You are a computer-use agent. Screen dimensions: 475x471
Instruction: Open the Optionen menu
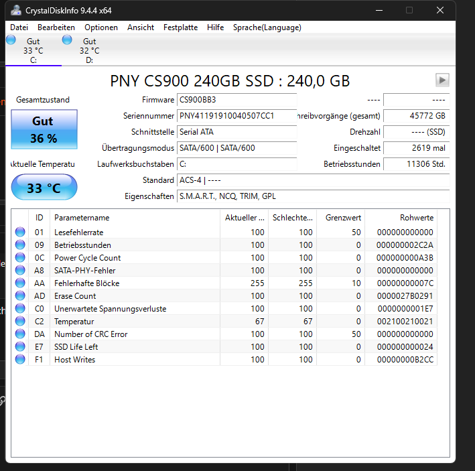(101, 27)
